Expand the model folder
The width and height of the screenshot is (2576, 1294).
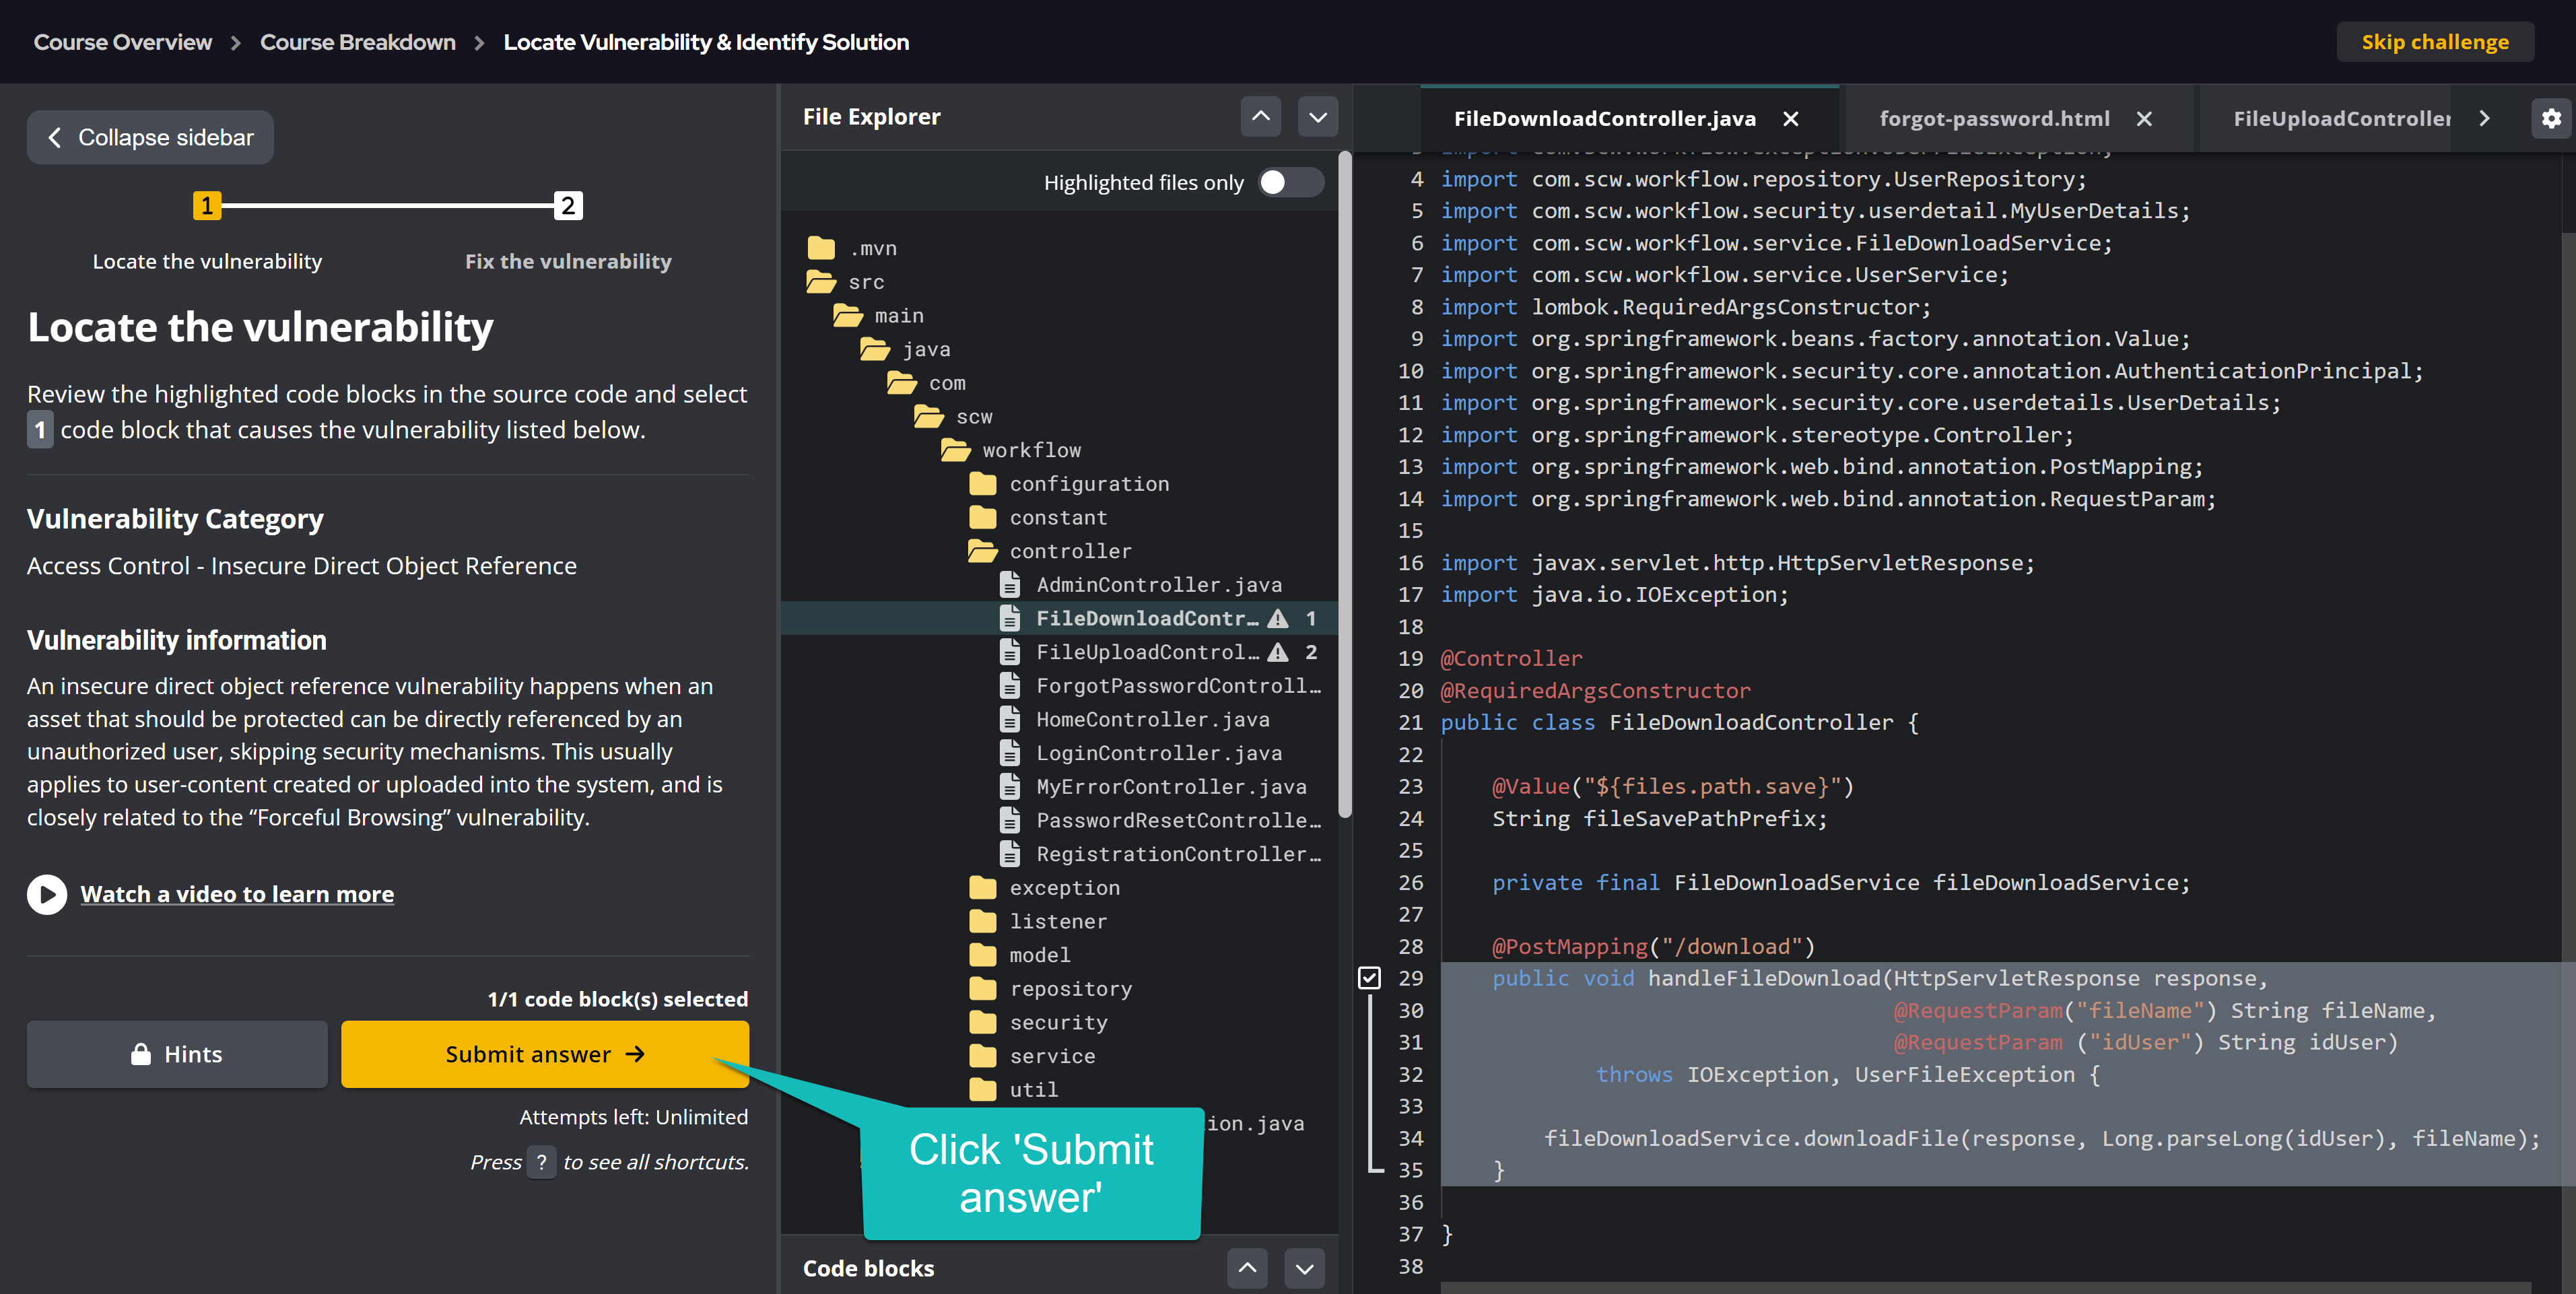pyautogui.click(x=1020, y=955)
